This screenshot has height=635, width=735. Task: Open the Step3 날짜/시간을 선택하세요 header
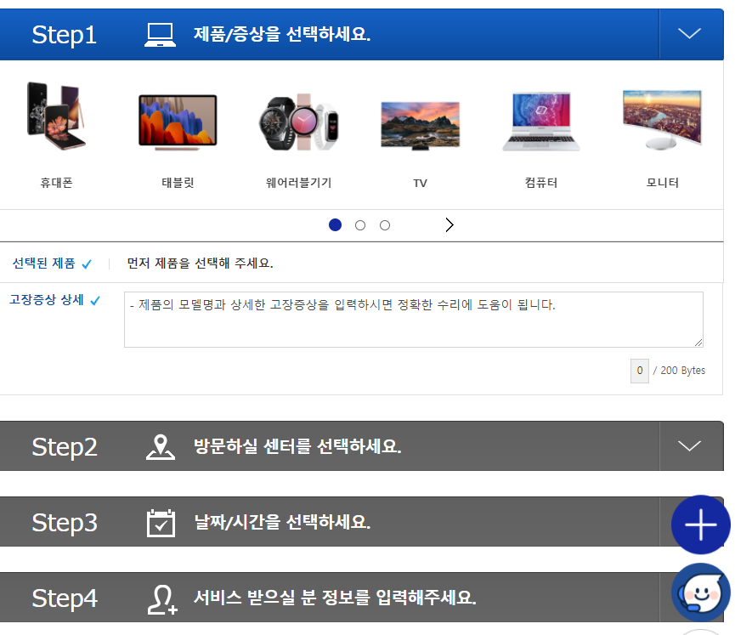[x=361, y=521]
